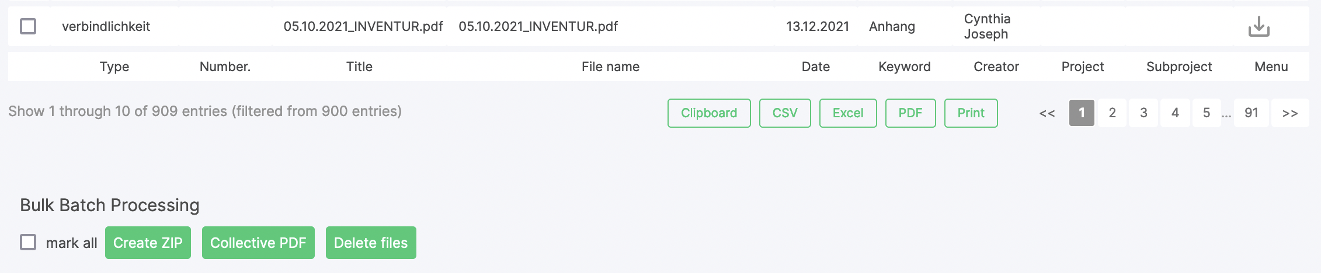Print the document table
This screenshot has height=273, width=1321.
[x=971, y=113]
